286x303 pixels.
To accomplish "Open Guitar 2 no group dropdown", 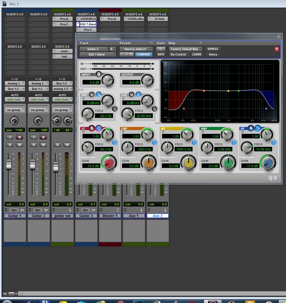I will [39, 110].
